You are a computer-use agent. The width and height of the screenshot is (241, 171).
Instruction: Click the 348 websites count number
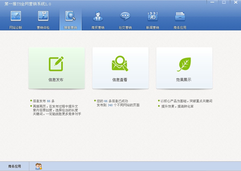point(110,105)
